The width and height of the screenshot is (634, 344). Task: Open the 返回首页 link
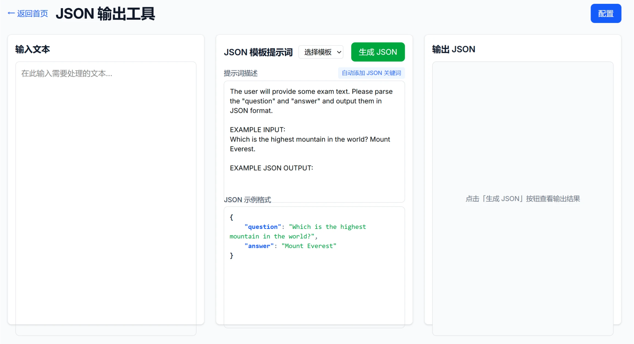(x=32, y=13)
